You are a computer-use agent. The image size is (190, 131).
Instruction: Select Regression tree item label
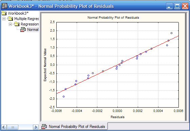click(30, 24)
